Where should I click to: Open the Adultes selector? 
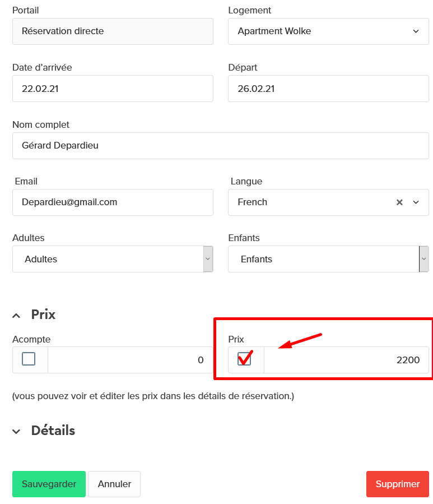click(113, 259)
